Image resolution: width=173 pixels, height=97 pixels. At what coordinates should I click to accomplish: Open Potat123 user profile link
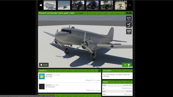point(48,85)
